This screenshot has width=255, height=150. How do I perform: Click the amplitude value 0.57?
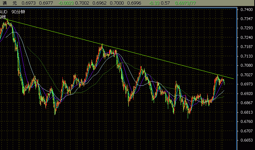point(165,3)
